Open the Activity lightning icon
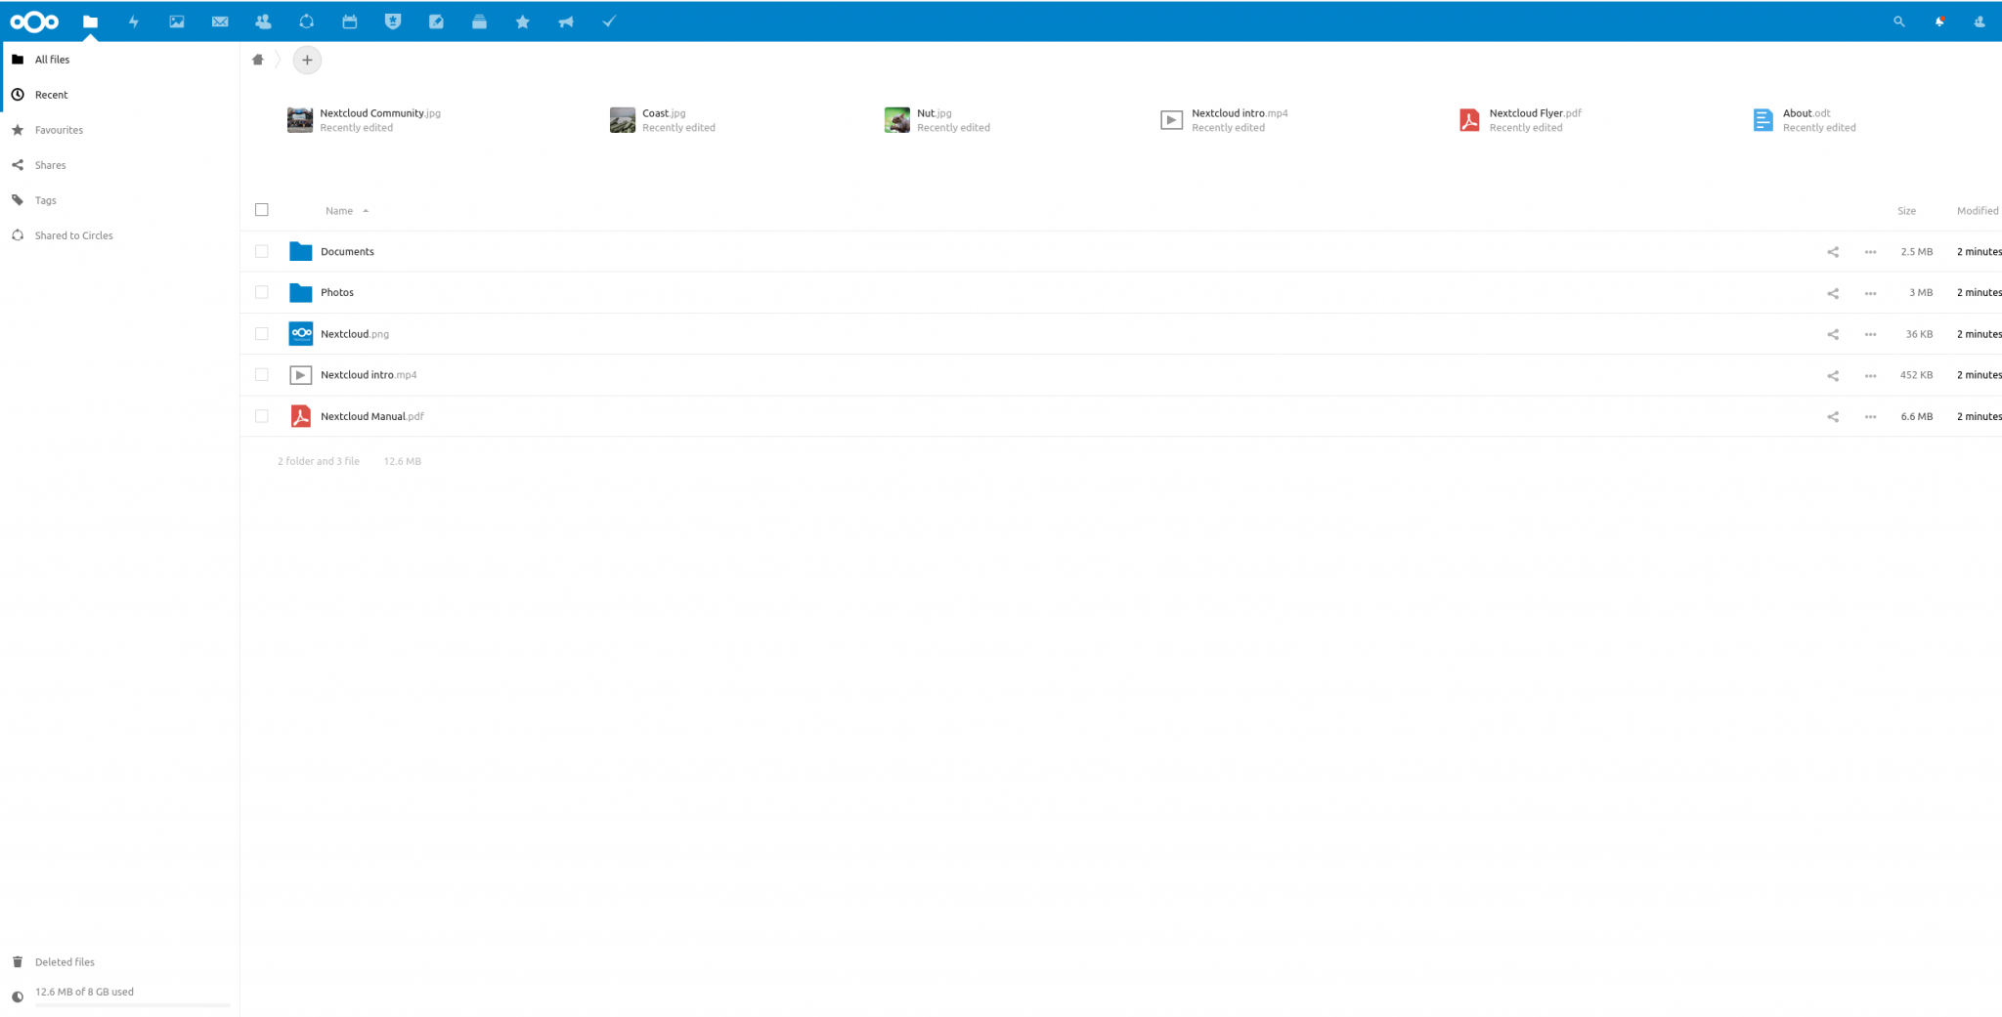Screen dimensions: 2002x1017 pyautogui.click(x=134, y=21)
